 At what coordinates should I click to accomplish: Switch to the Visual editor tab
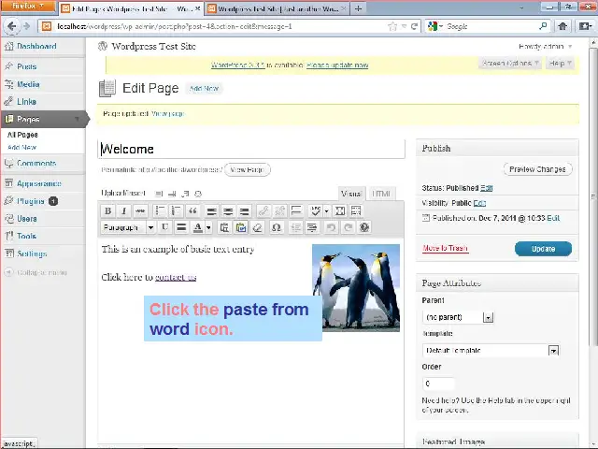pyautogui.click(x=351, y=194)
